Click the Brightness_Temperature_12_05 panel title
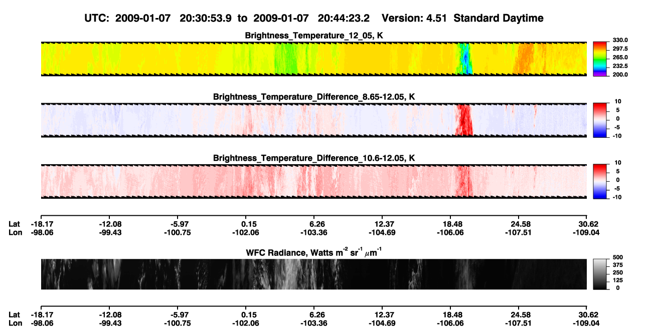The height and width of the screenshot is (334, 652). tap(314, 36)
